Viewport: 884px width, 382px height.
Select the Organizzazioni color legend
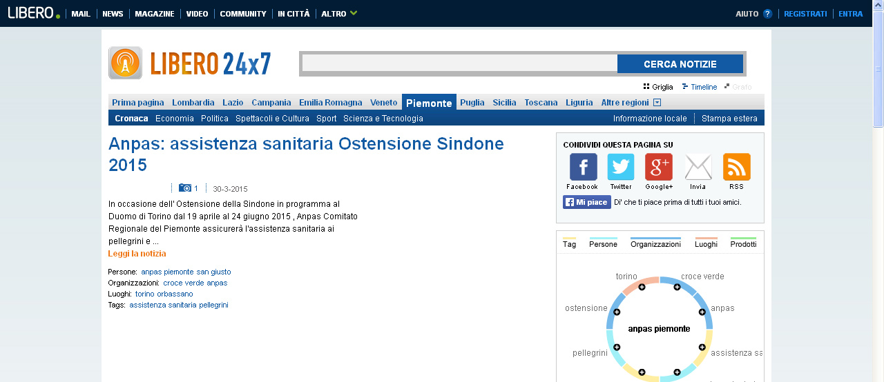[x=655, y=243]
